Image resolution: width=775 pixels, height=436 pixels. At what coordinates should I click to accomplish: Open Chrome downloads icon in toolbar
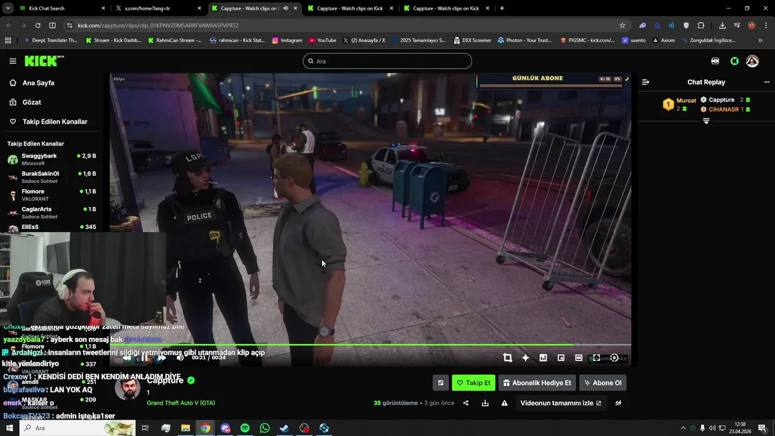[x=722, y=25]
